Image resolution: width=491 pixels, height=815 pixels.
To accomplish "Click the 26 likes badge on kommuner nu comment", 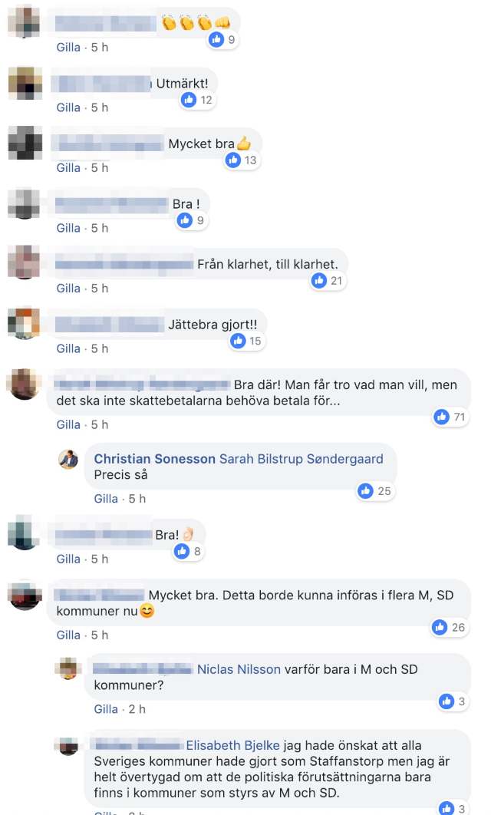I will coord(450,627).
